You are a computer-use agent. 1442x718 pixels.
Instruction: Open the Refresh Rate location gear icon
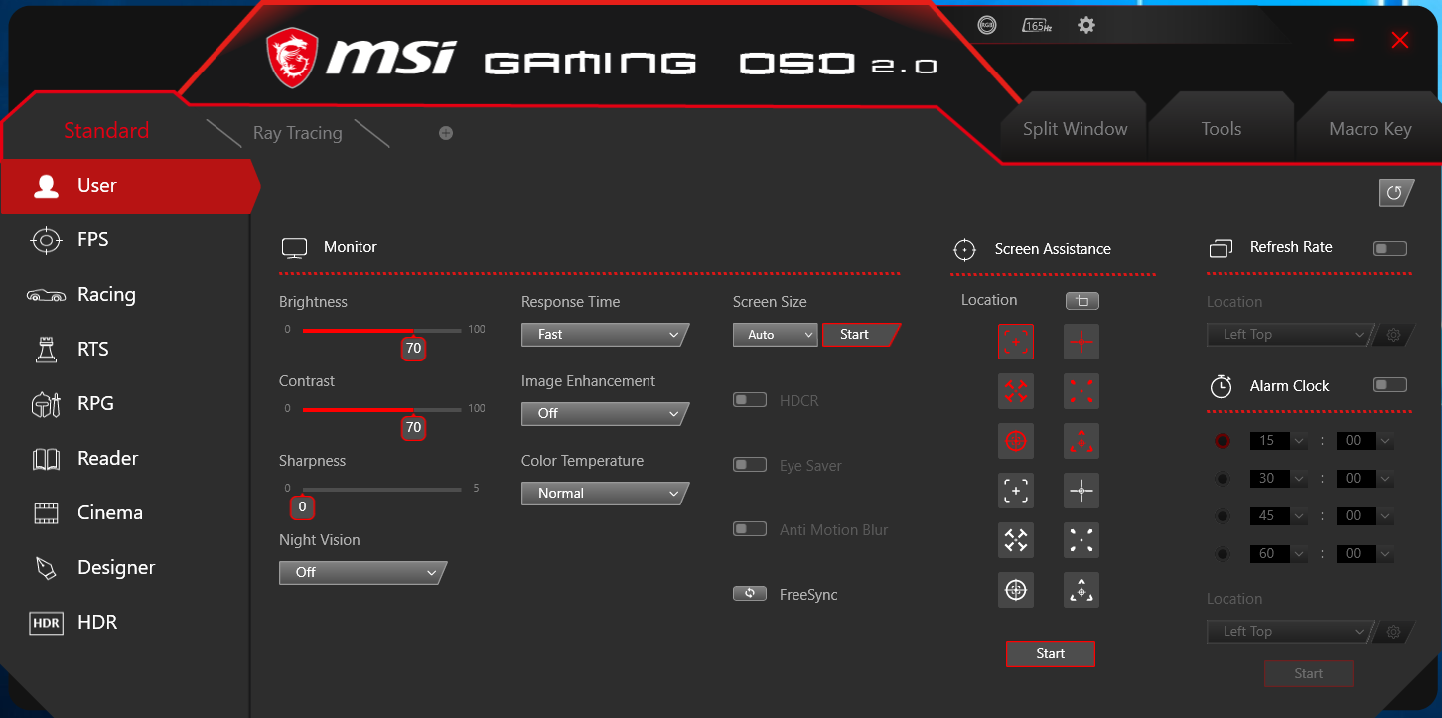(x=1393, y=335)
